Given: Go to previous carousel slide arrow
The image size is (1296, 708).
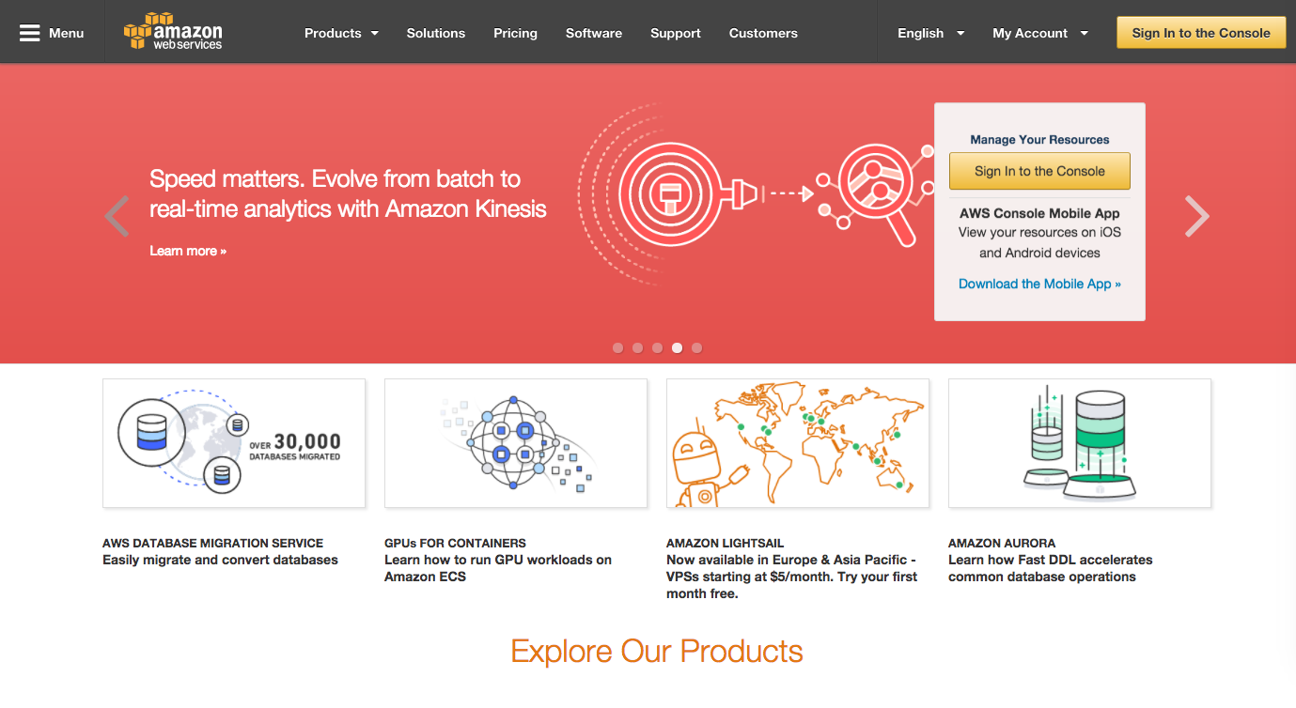Looking at the screenshot, I should 117,216.
